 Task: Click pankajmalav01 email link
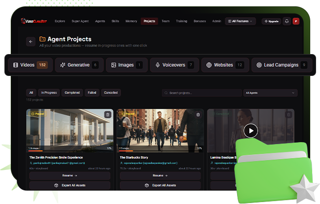coord(59,163)
